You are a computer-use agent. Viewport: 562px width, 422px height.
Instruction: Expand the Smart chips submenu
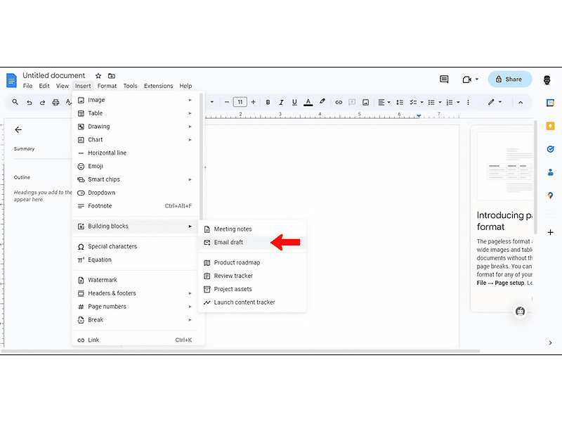pyautogui.click(x=136, y=179)
